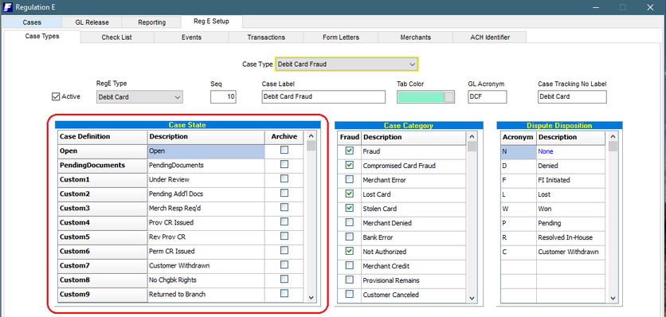The height and width of the screenshot is (317, 666).
Task: Toggle Archive for Rev Prov CR
Action: [x=284, y=236]
